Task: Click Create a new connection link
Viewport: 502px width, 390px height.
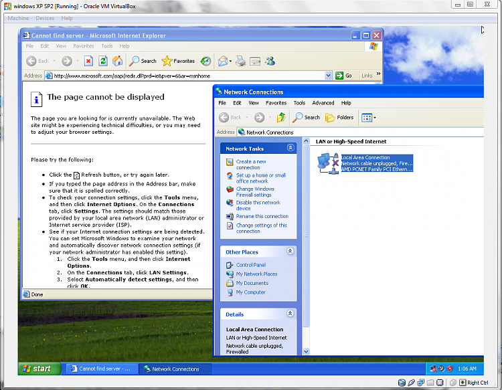Action: point(251,165)
